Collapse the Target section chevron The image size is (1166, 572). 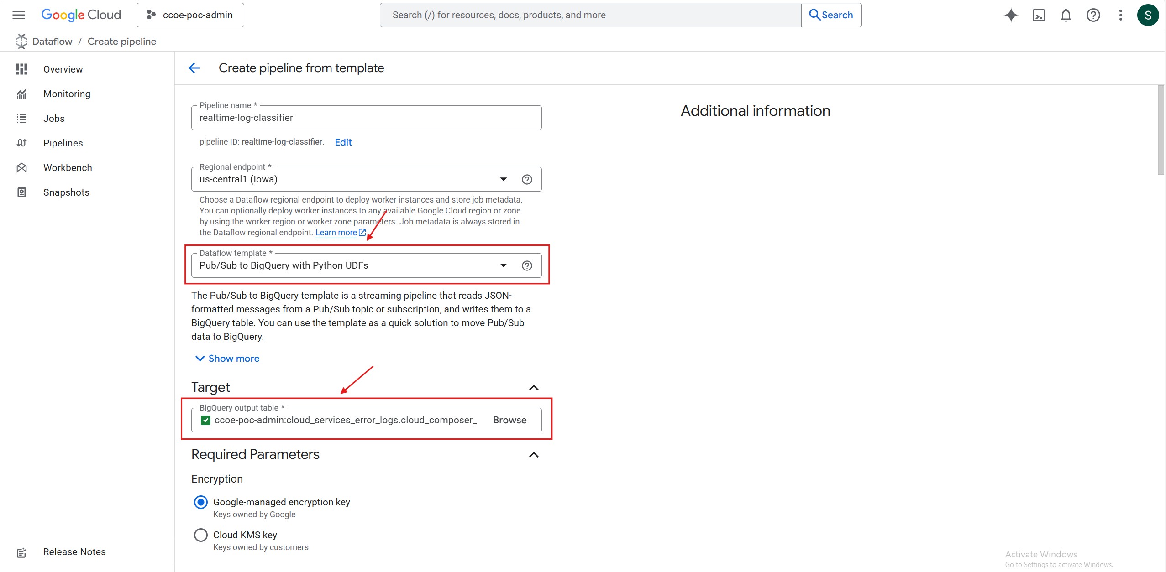coord(534,388)
